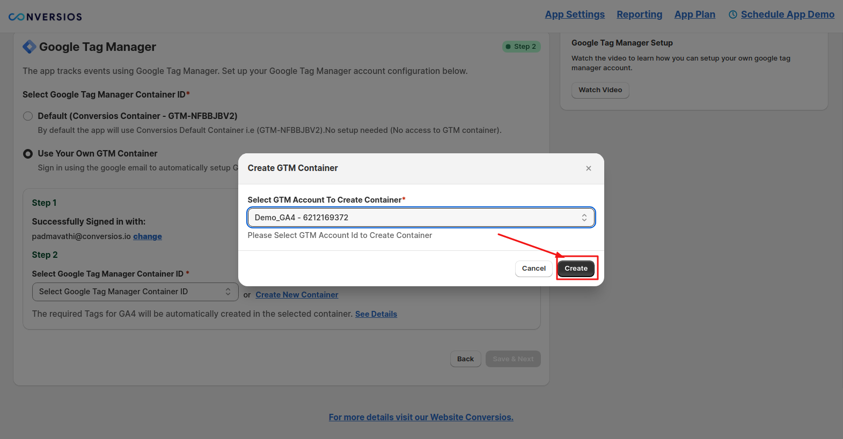Select Use Your Own GTM Container option
The image size is (843, 439).
pos(28,154)
